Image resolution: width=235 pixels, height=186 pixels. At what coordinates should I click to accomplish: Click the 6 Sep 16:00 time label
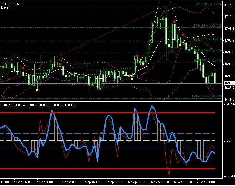tap(183, 182)
